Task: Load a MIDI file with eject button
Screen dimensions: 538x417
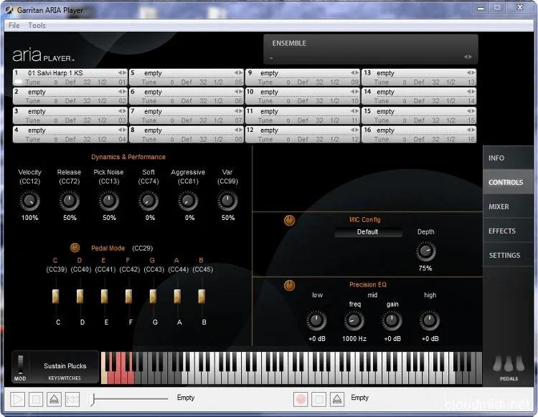Action: (55, 400)
